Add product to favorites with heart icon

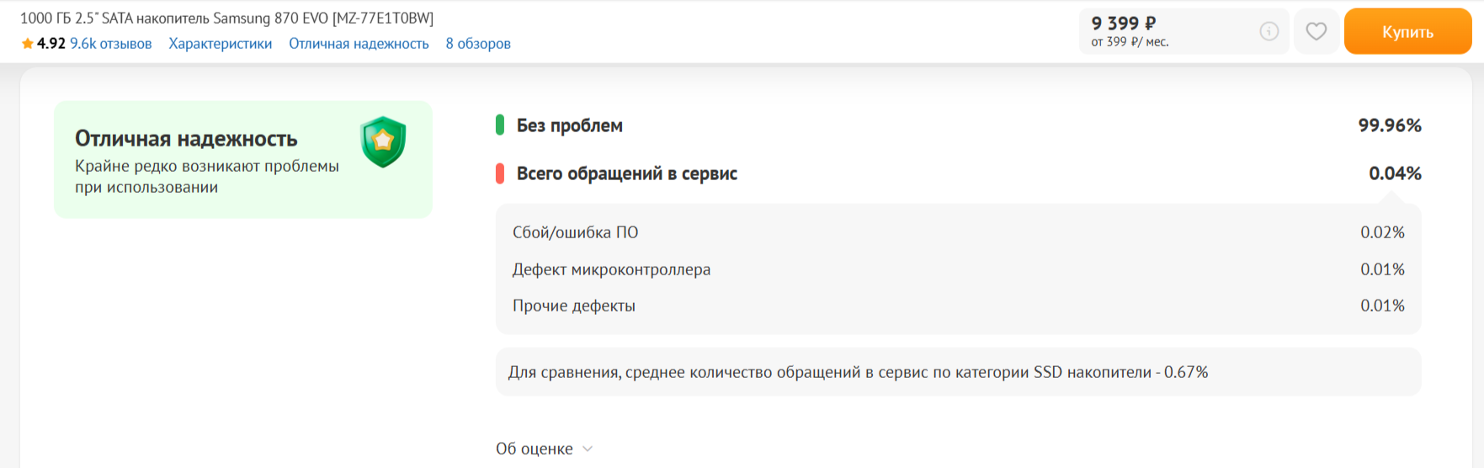[1316, 31]
